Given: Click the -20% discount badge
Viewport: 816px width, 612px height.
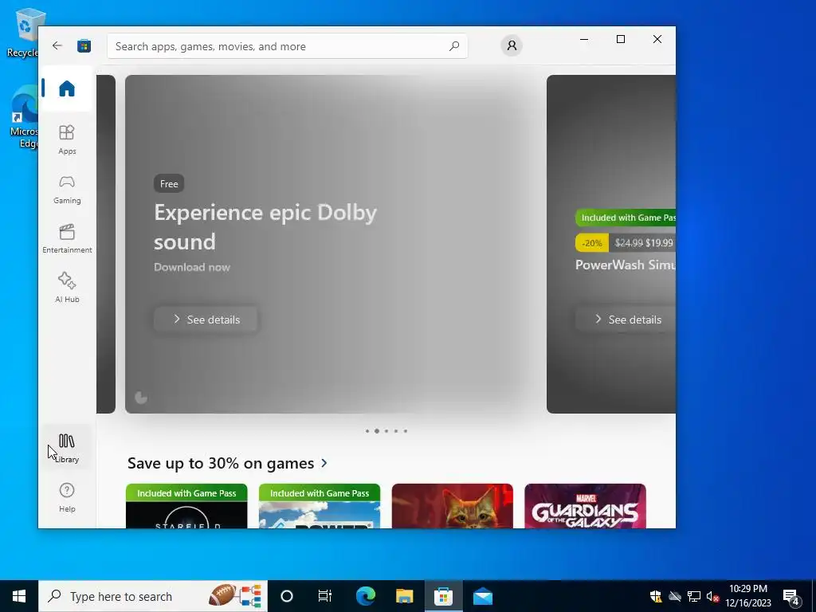Looking at the screenshot, I should (x=592, y=243).
